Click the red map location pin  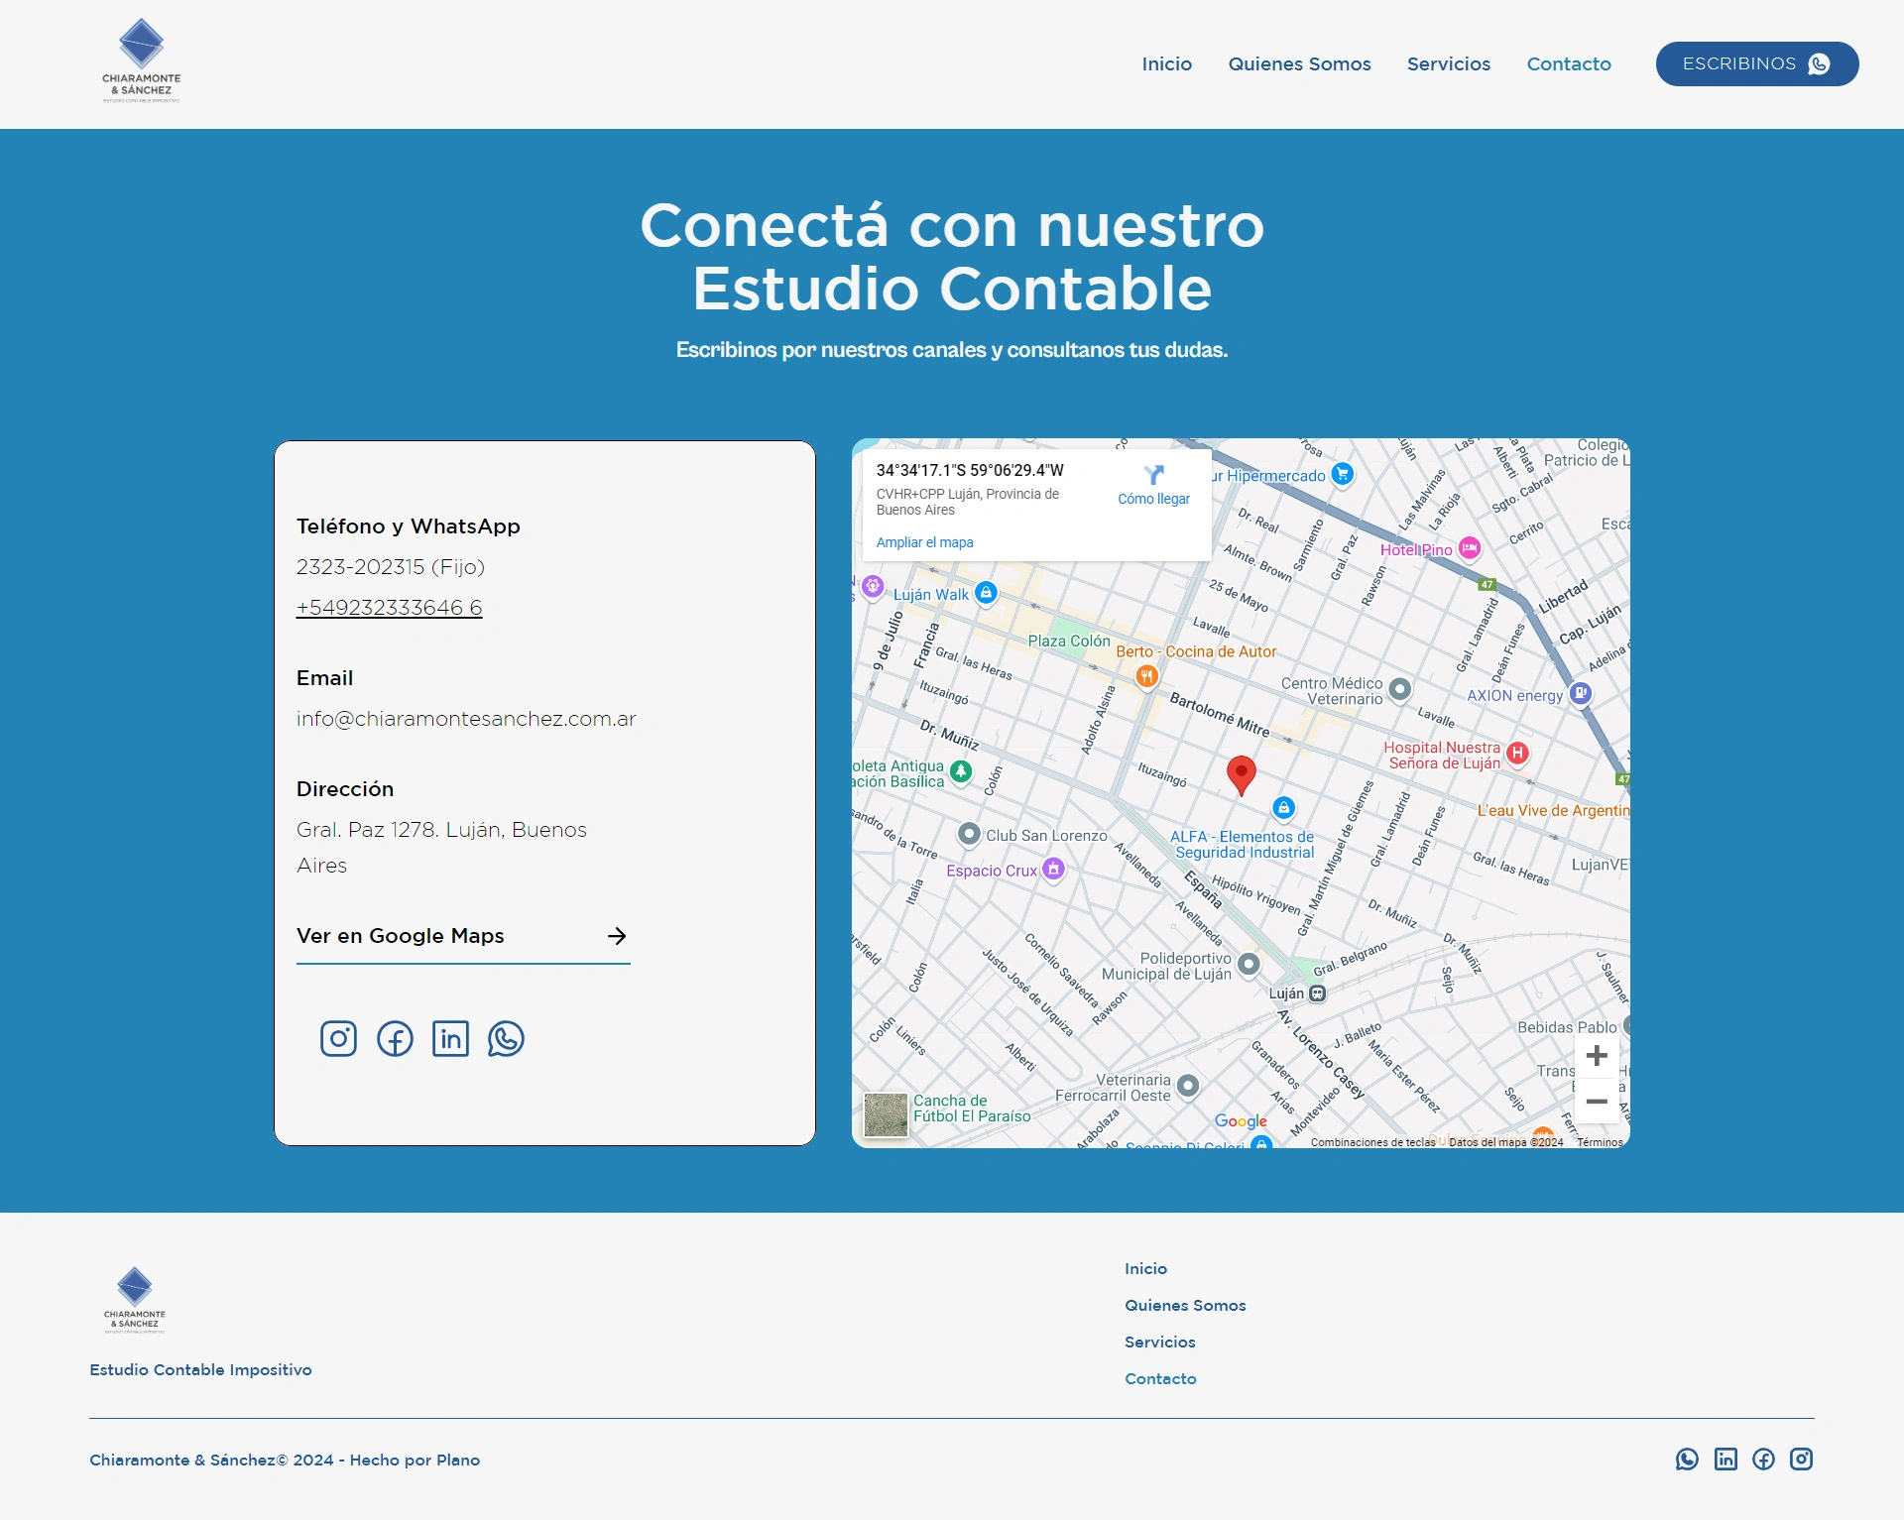click(1241, 773)
